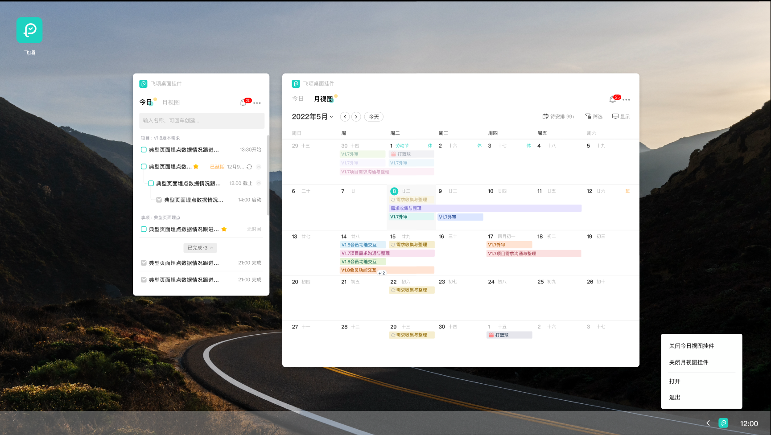
Task: Click the more options icon in the month view widget
Action: pos(626,99)
